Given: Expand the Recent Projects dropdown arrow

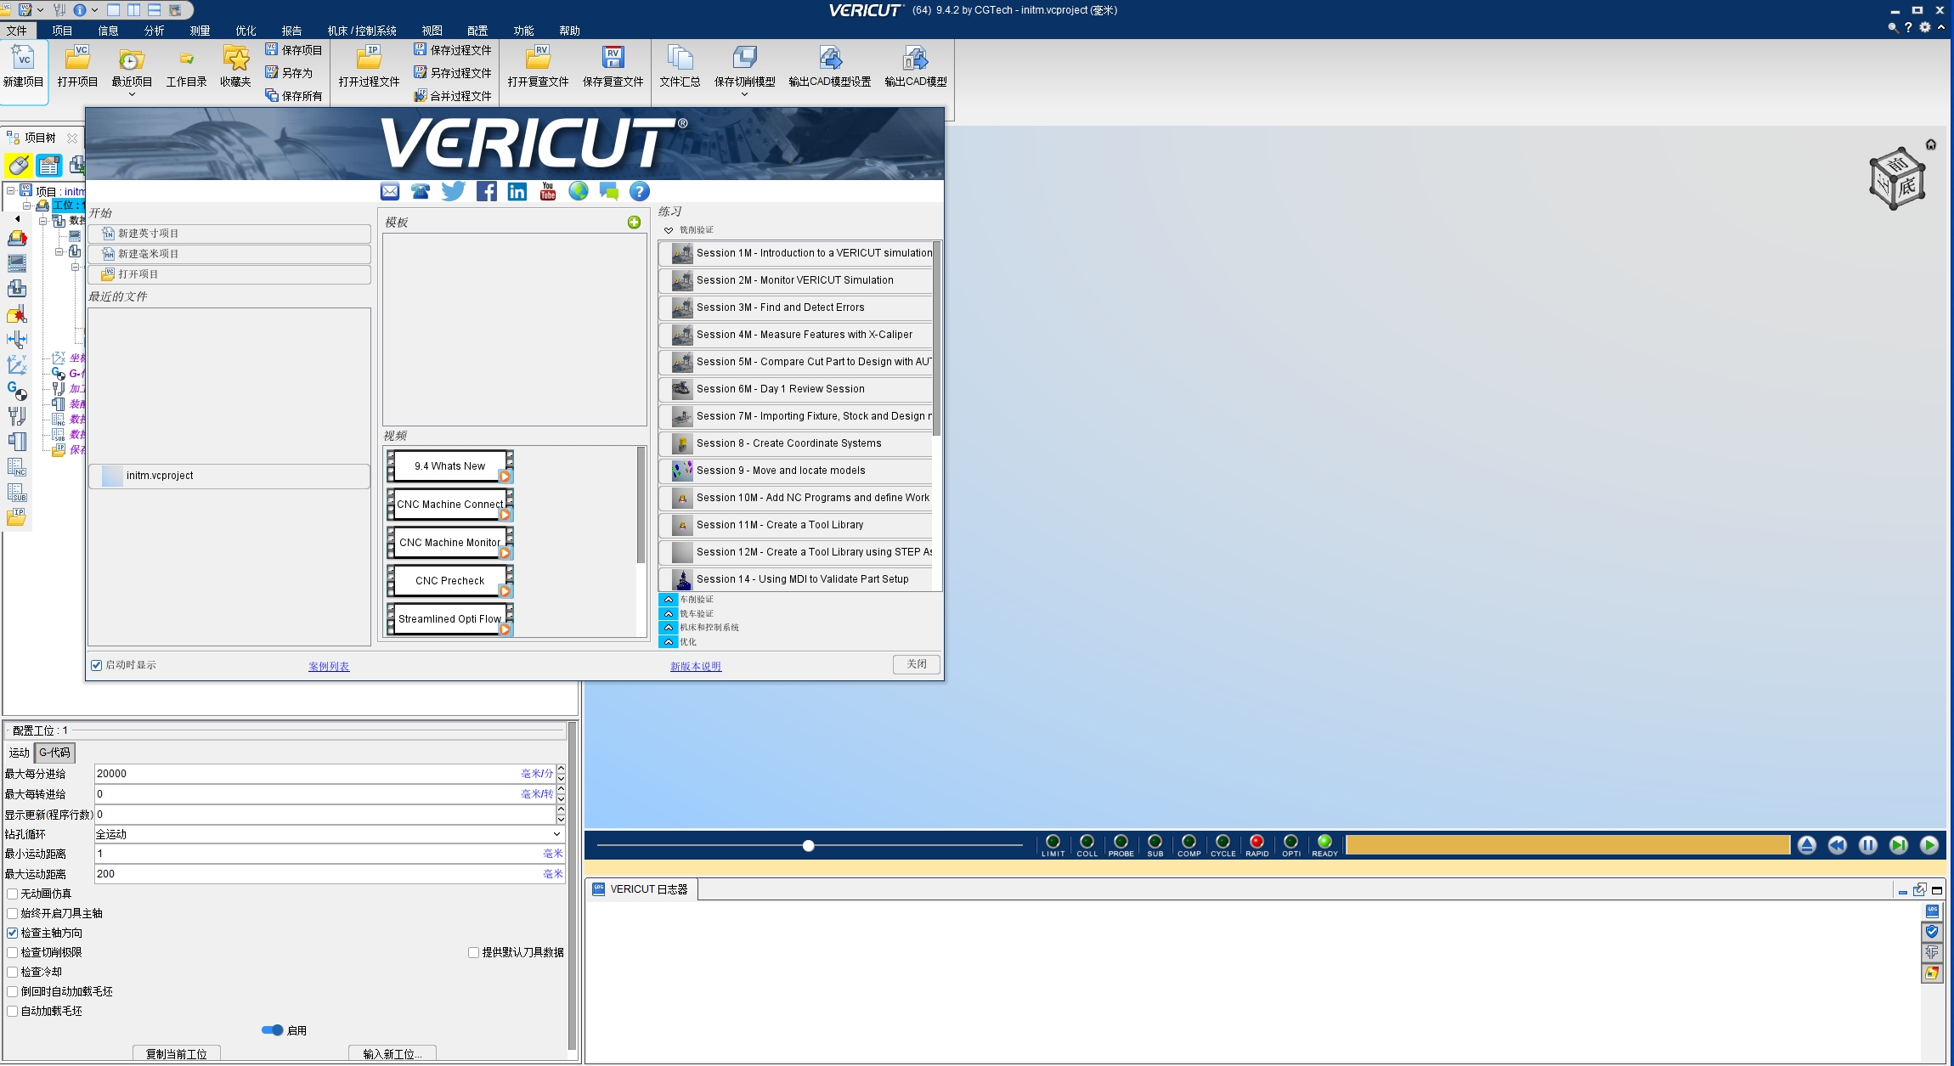Looking at the screenshot, I should coord(132,94).
